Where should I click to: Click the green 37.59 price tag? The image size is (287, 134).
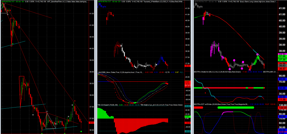tap(282, 56)
